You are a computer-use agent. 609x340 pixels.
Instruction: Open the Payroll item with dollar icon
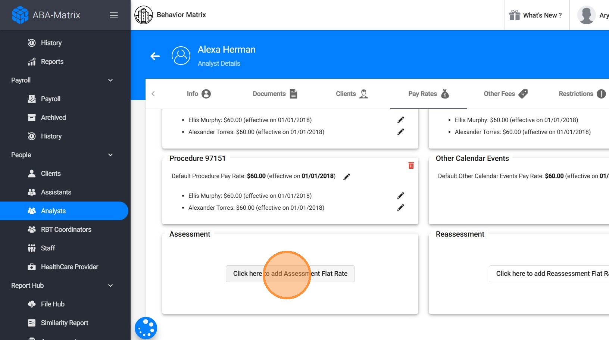point(50,99)
